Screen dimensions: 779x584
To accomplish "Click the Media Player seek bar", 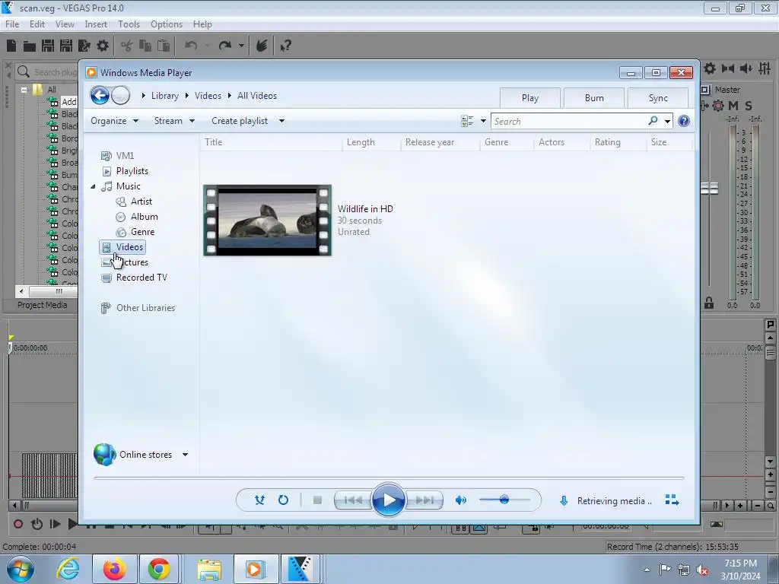I will (x=389, y=478).
